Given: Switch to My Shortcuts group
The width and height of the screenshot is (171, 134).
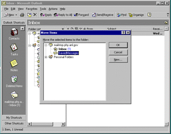Looking at the screenshot, I should (14, 118).
